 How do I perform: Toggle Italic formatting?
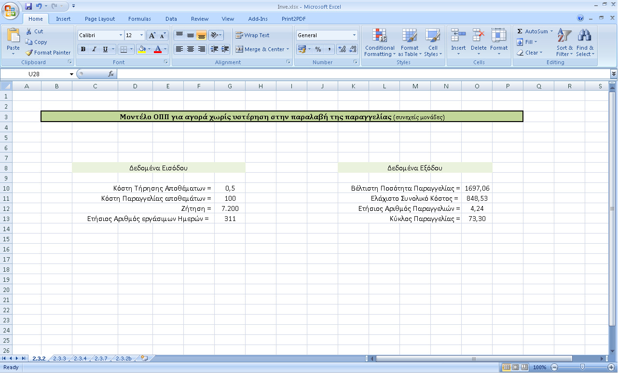94,49
